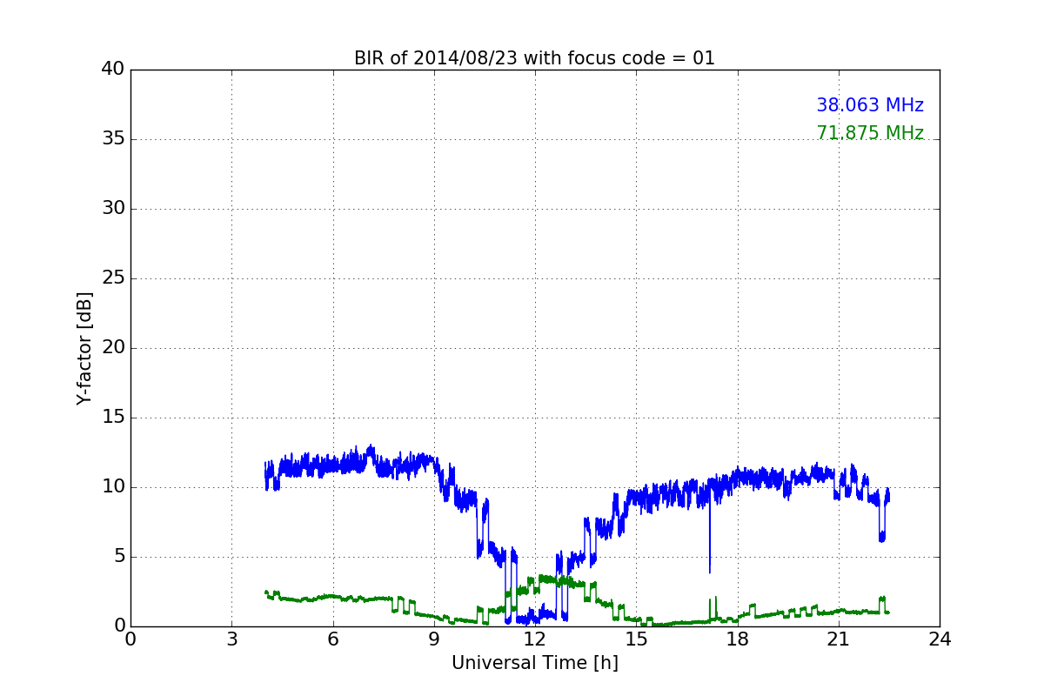Click the y-axis tick label '15'

click(x=112, y=418)
